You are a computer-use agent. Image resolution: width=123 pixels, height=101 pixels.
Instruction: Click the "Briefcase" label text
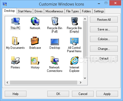coord(35,48)
